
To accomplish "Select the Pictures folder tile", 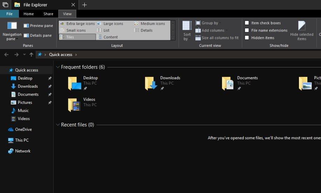I will click(309, 83).
